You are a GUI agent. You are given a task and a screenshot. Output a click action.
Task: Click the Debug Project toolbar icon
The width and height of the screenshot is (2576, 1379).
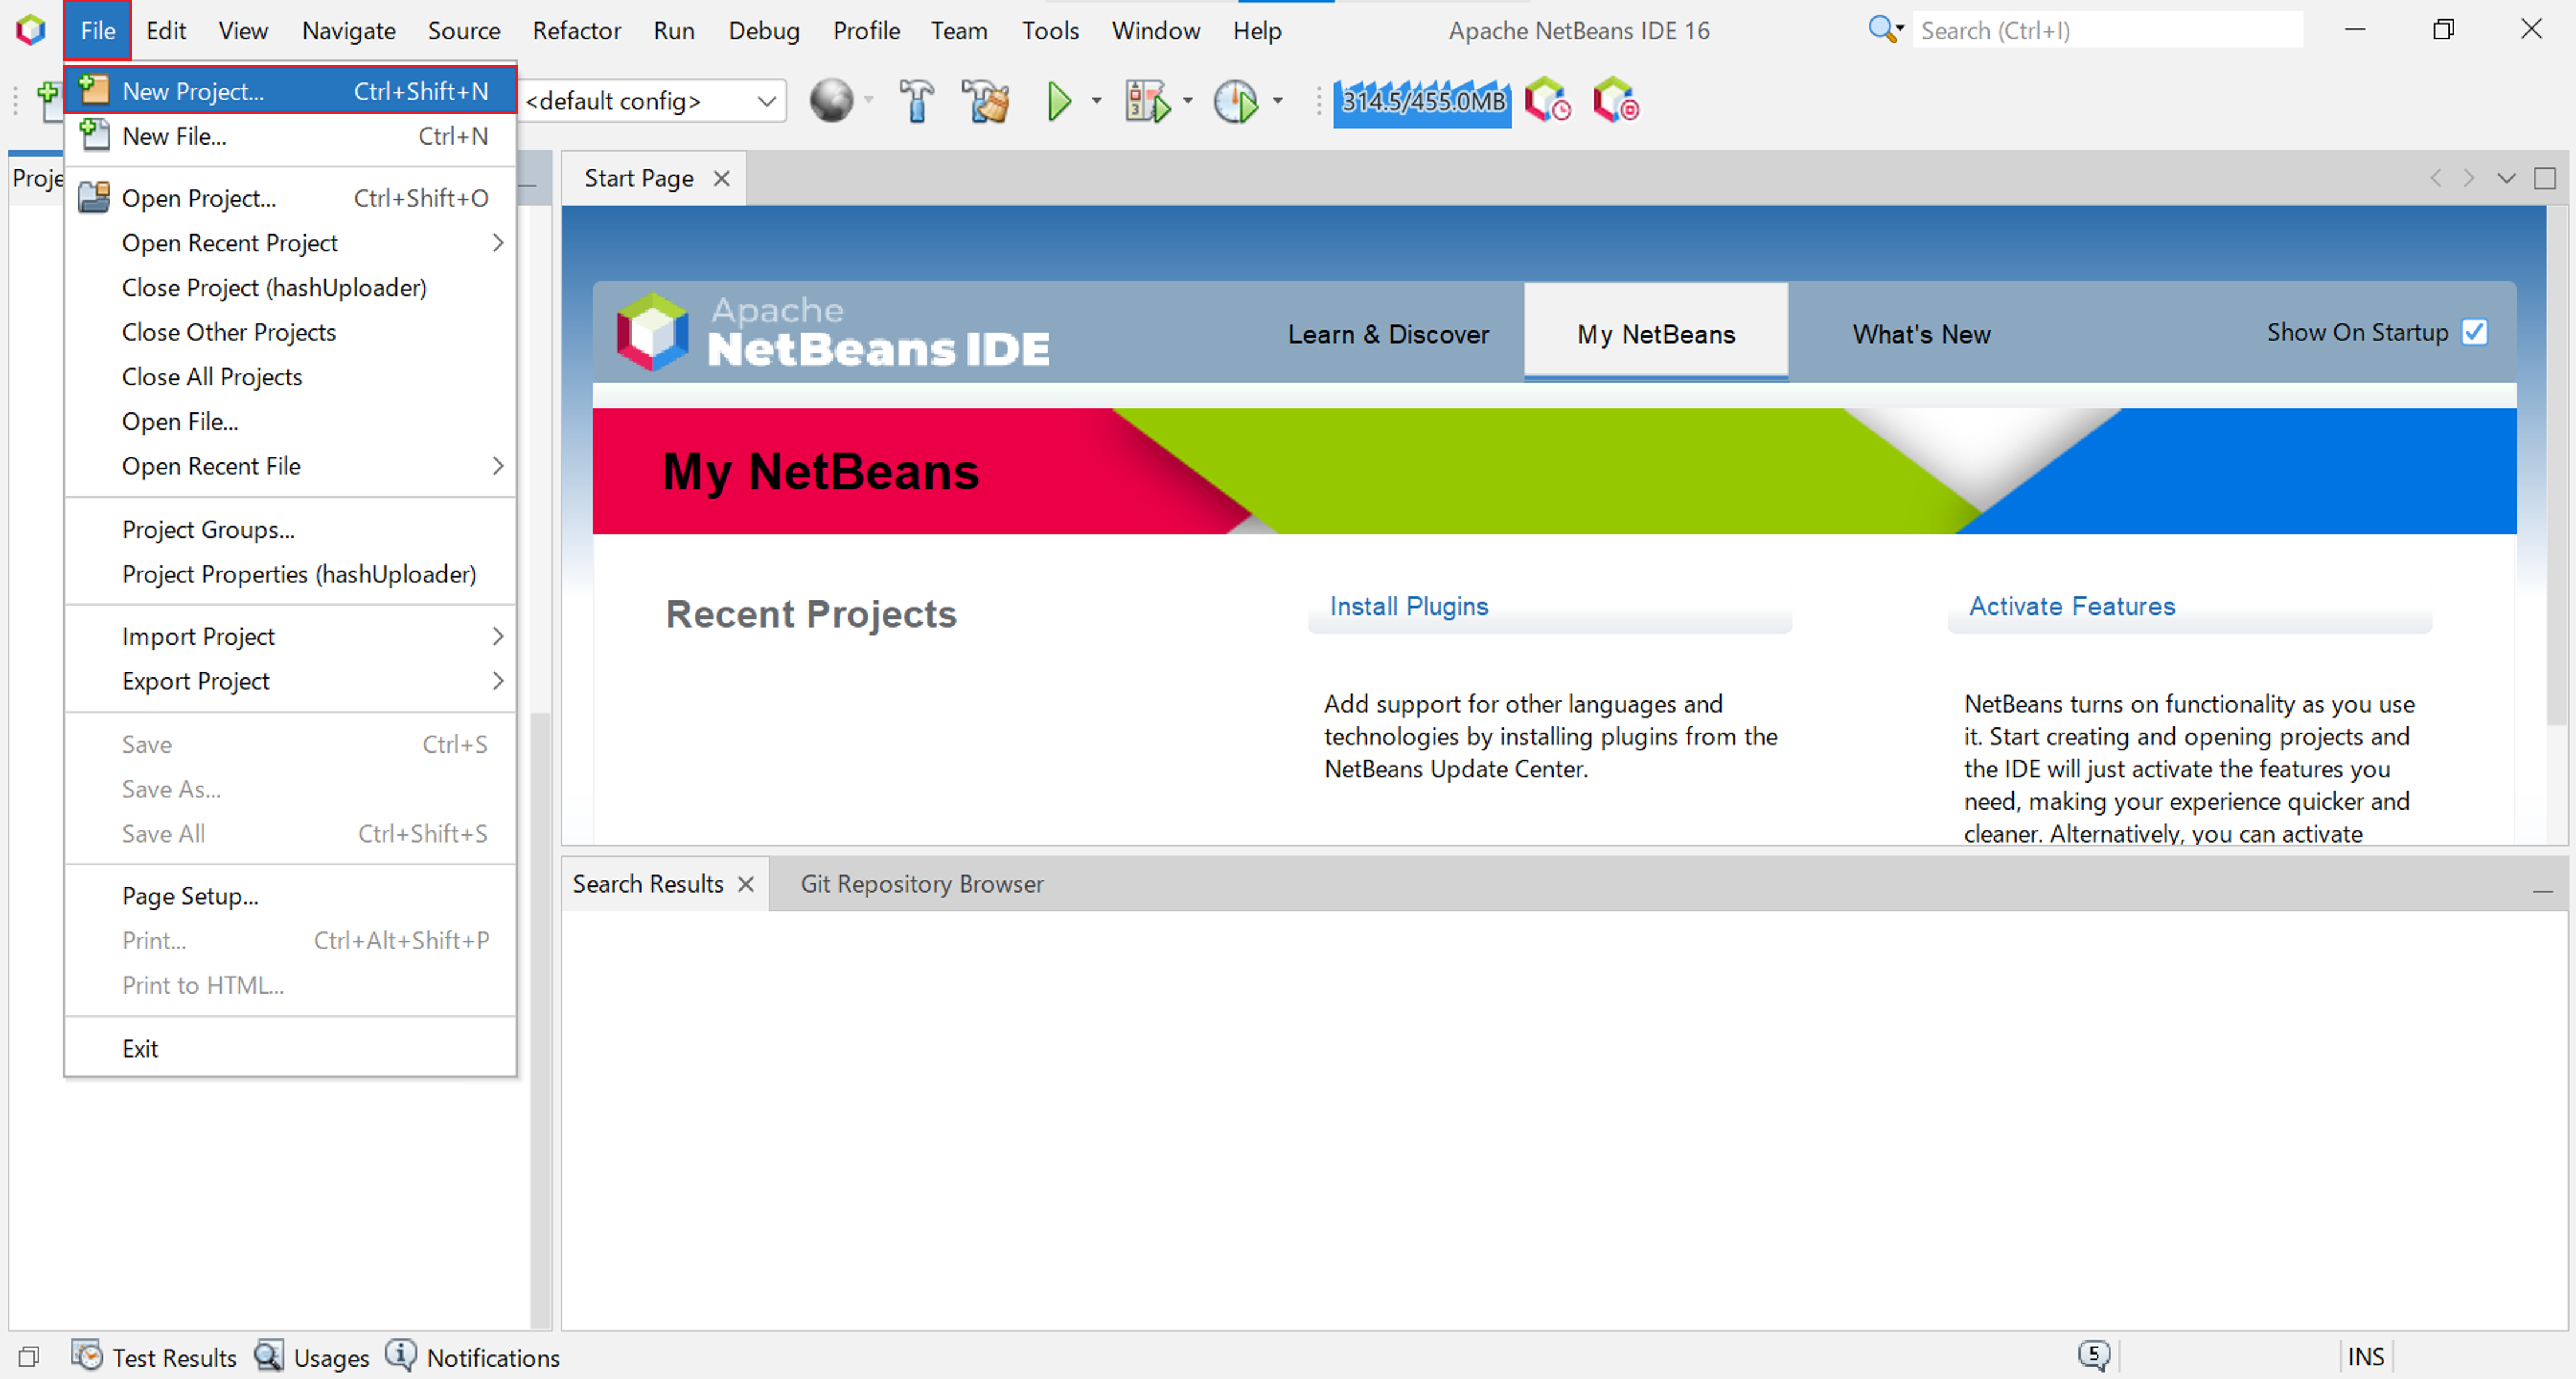[1146, 101]
